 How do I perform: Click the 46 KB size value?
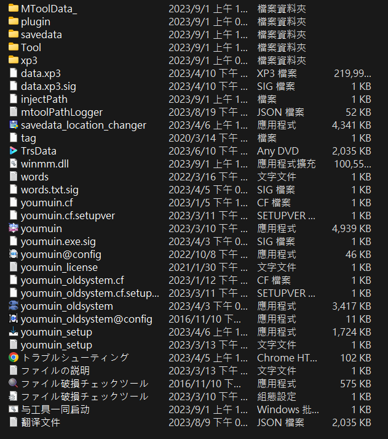[x=358, y=254]
